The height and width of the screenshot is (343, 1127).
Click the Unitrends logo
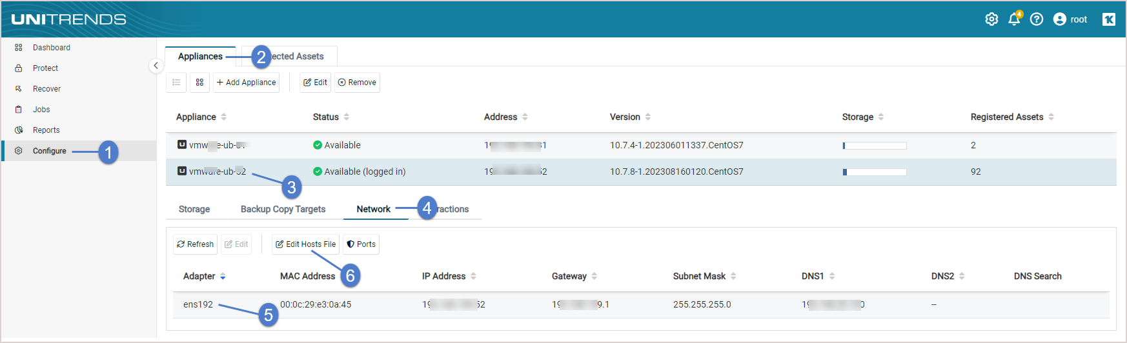(68, 19)
